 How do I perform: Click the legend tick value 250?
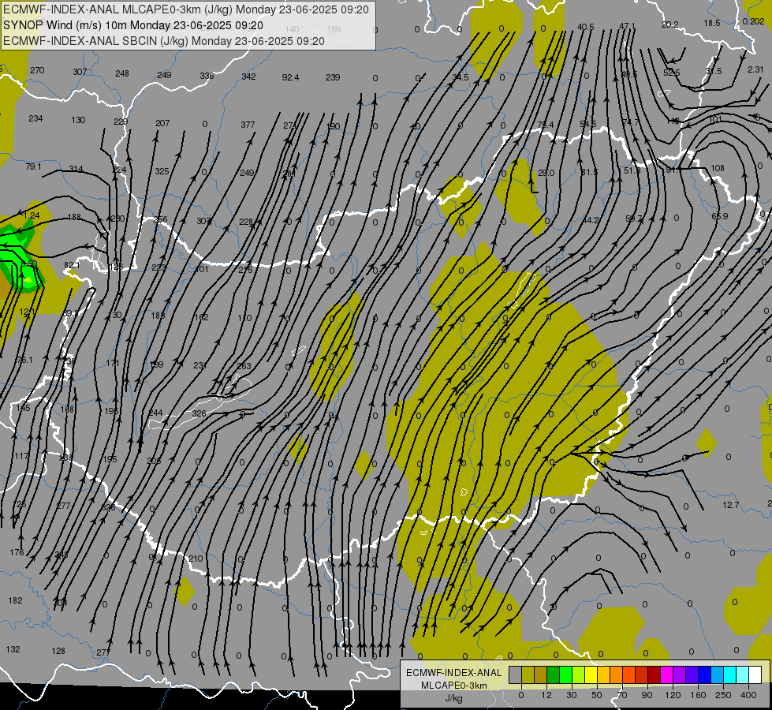pyautogui.click(x=723, y=695)
